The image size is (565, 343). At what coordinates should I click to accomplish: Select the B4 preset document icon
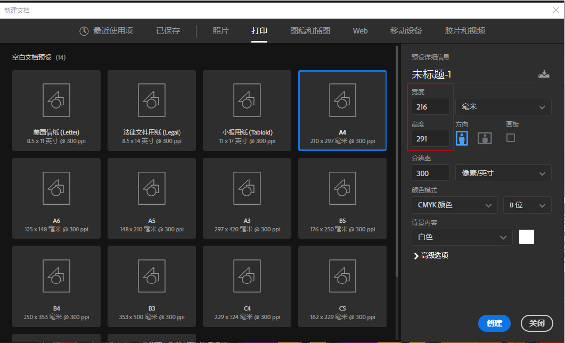point(56,276)
